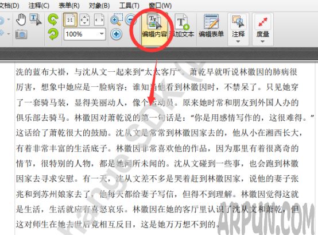Open the 注释(C) menu
The width and height of the screenshot is (318, 235).
click(38, 6)
